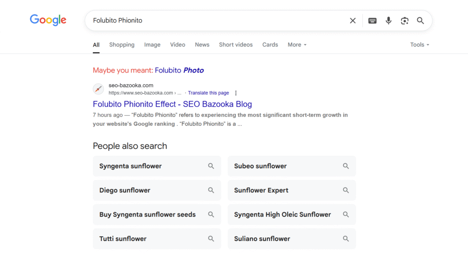Click the suggested Folubito Photo correction
The width and height of the screenshot is (468, 266).
click(179, 70)
